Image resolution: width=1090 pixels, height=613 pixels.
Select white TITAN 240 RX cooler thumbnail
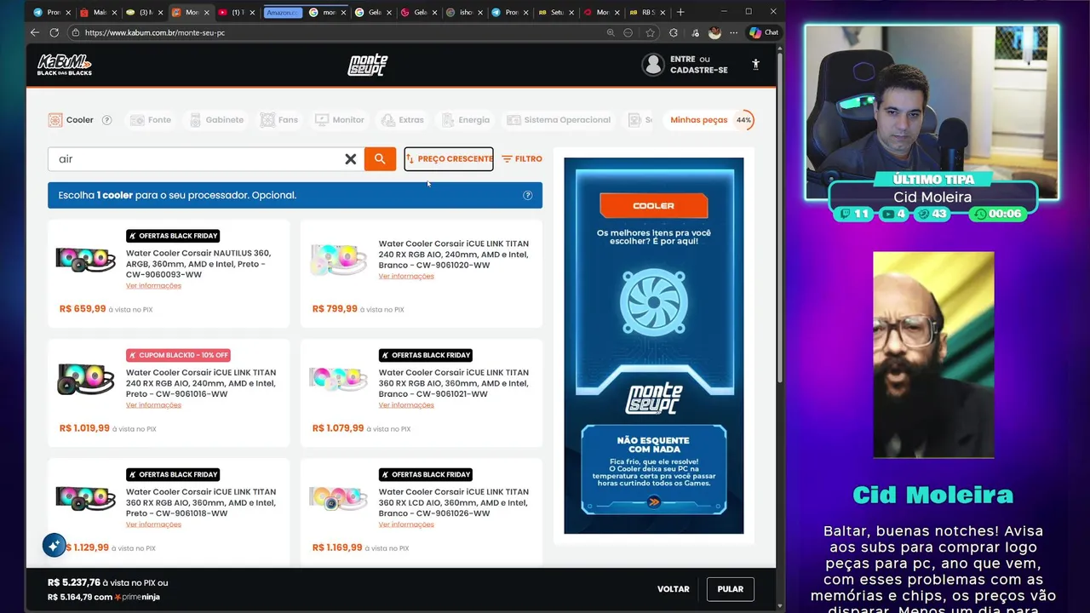tap(339, 260)
